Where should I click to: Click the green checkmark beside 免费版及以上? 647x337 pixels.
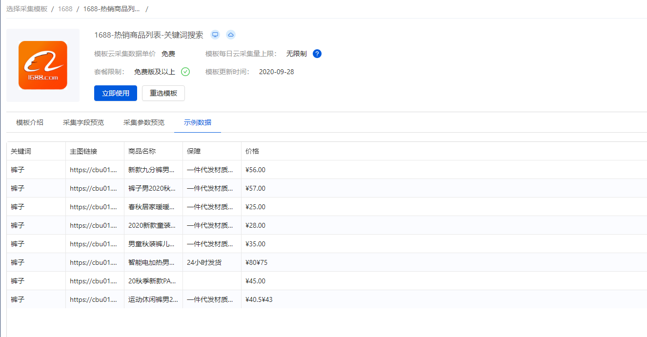(x=185, y=72)
